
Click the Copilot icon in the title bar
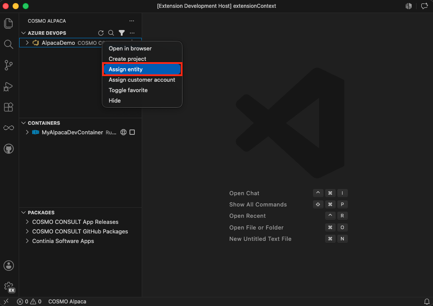pos(409,6)
